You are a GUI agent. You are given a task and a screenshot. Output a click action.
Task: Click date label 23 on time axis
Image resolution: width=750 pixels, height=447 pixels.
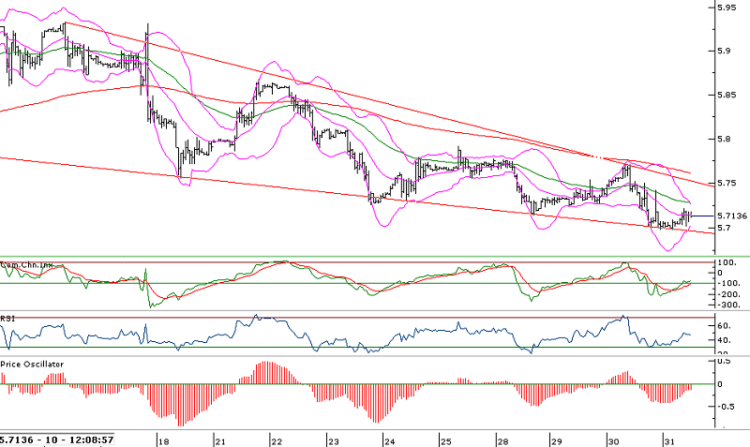coord(333,441)
